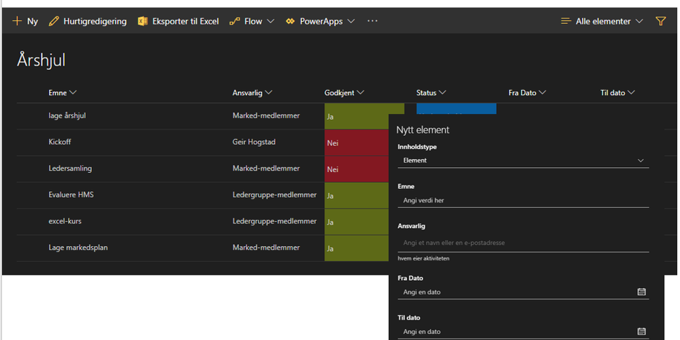This screenshot has width=680, height=340.
Task: Click Eksporter til Excel button text
Action: click(186, 21)
